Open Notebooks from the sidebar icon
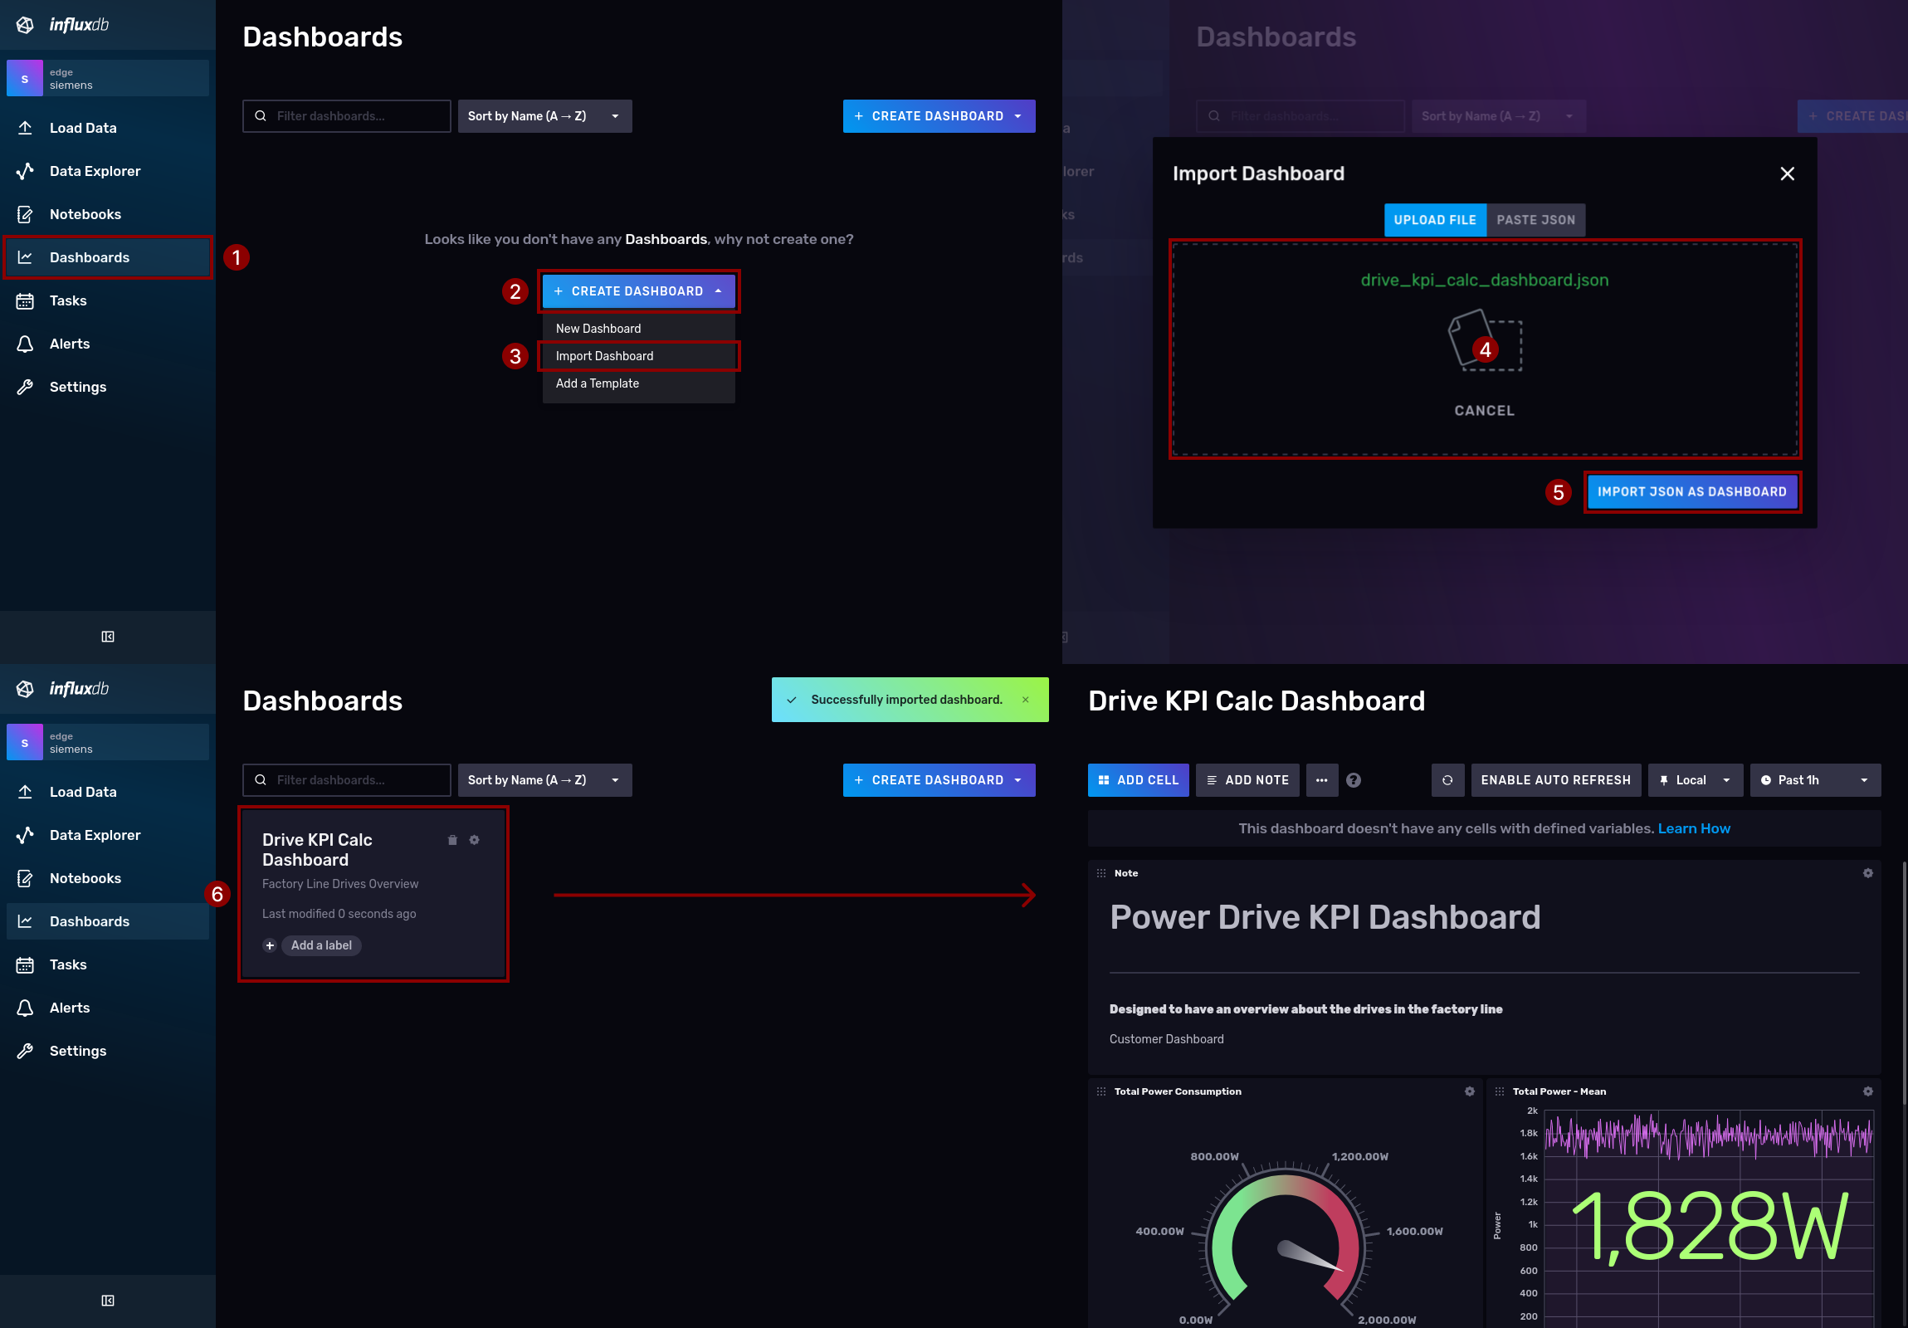Screen dimensions: 1908x1328 coord(25,213)
